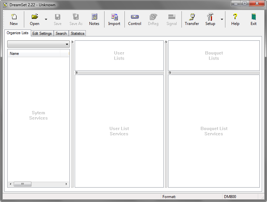Click the Save floppy disk icon

[x=58, y=17]
